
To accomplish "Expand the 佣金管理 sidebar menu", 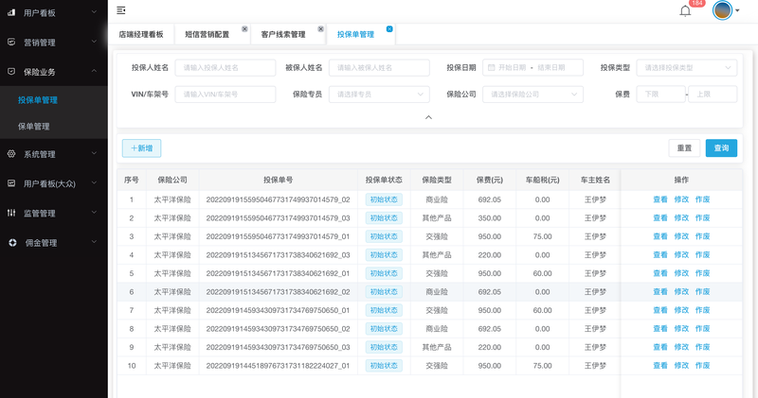I will tap(94, 242).
